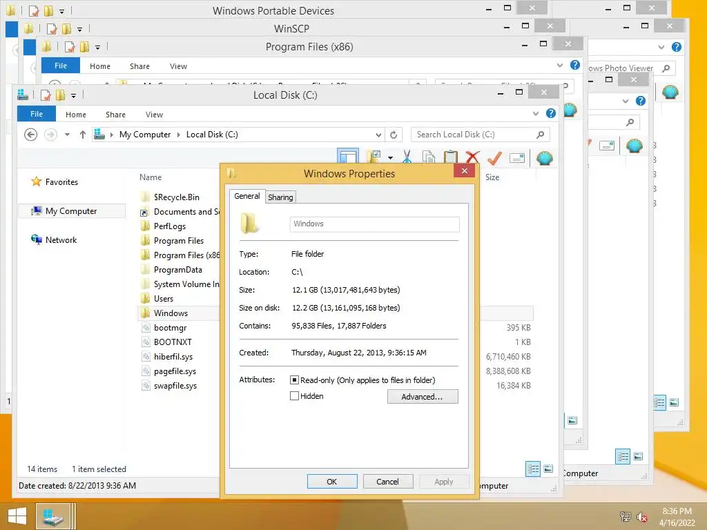Viewport: 707px width, 530px height.
Task: Expand the address bar history dropdown
Action: (379, 135)
